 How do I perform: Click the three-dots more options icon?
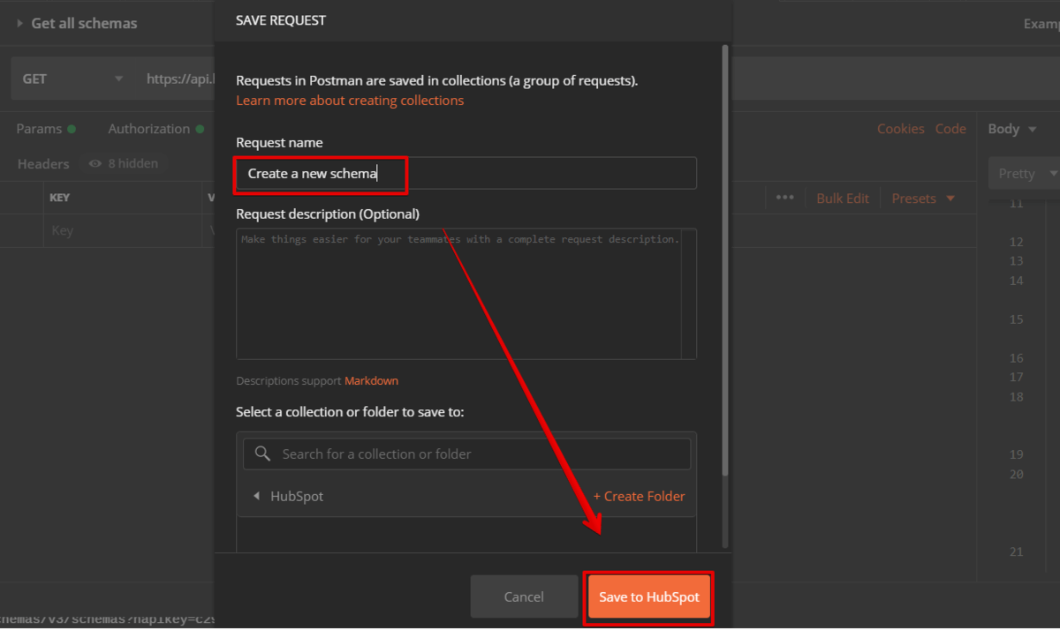coord(784,198)
